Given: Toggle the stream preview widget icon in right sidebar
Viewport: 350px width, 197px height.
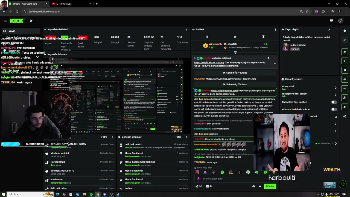Looking at the screenshot, I should tap(345, 52).
